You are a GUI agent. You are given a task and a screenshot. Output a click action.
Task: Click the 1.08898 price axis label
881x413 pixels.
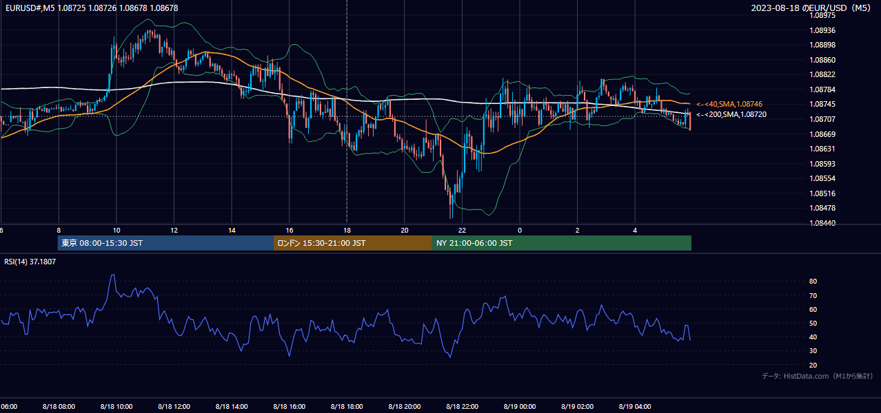pos(822,45)
